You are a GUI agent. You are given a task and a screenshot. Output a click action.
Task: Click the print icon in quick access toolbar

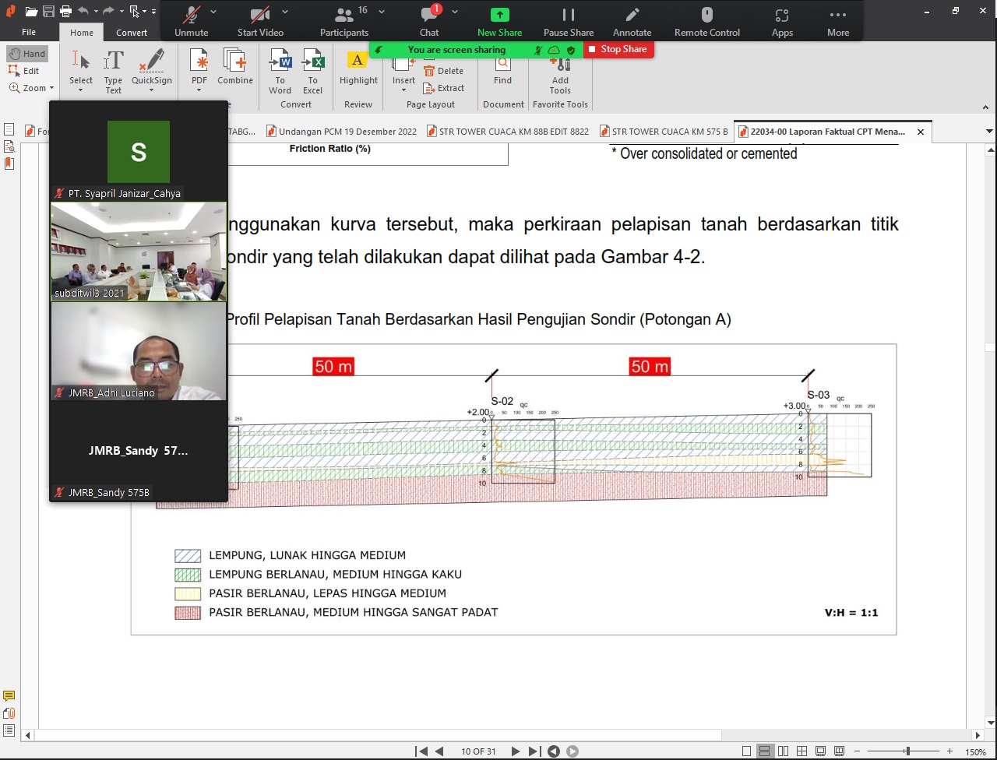(x=65, y=12)
